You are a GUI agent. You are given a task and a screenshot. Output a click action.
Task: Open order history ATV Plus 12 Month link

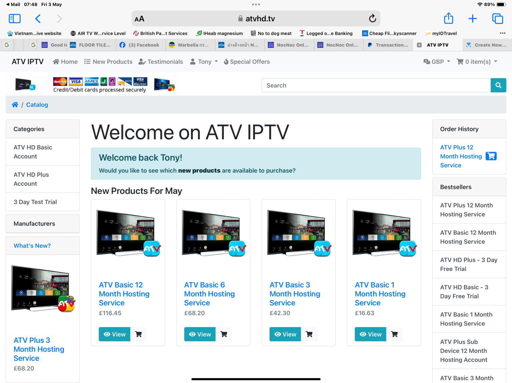pos(461,156)
